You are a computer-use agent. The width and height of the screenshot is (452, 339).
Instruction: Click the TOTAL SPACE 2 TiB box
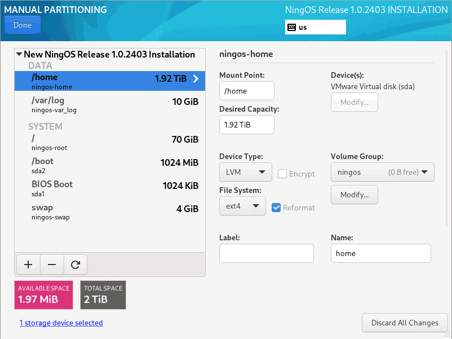pyautogui.click(x=103, y=295)
